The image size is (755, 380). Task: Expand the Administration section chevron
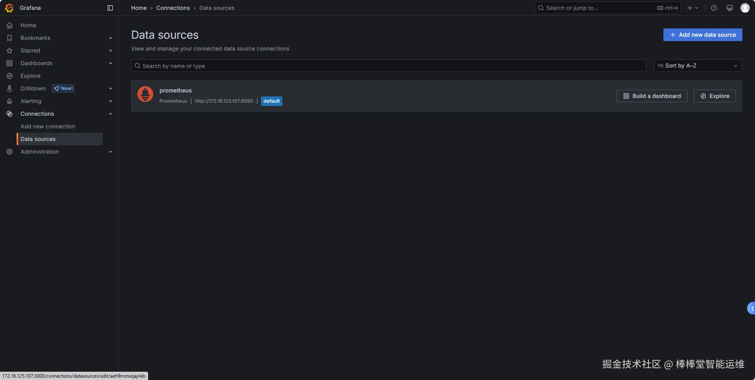pyautogui.click(x=111, y=152)
